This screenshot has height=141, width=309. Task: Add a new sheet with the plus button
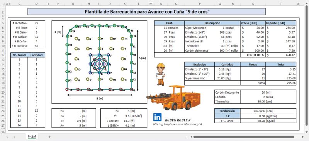49,137
